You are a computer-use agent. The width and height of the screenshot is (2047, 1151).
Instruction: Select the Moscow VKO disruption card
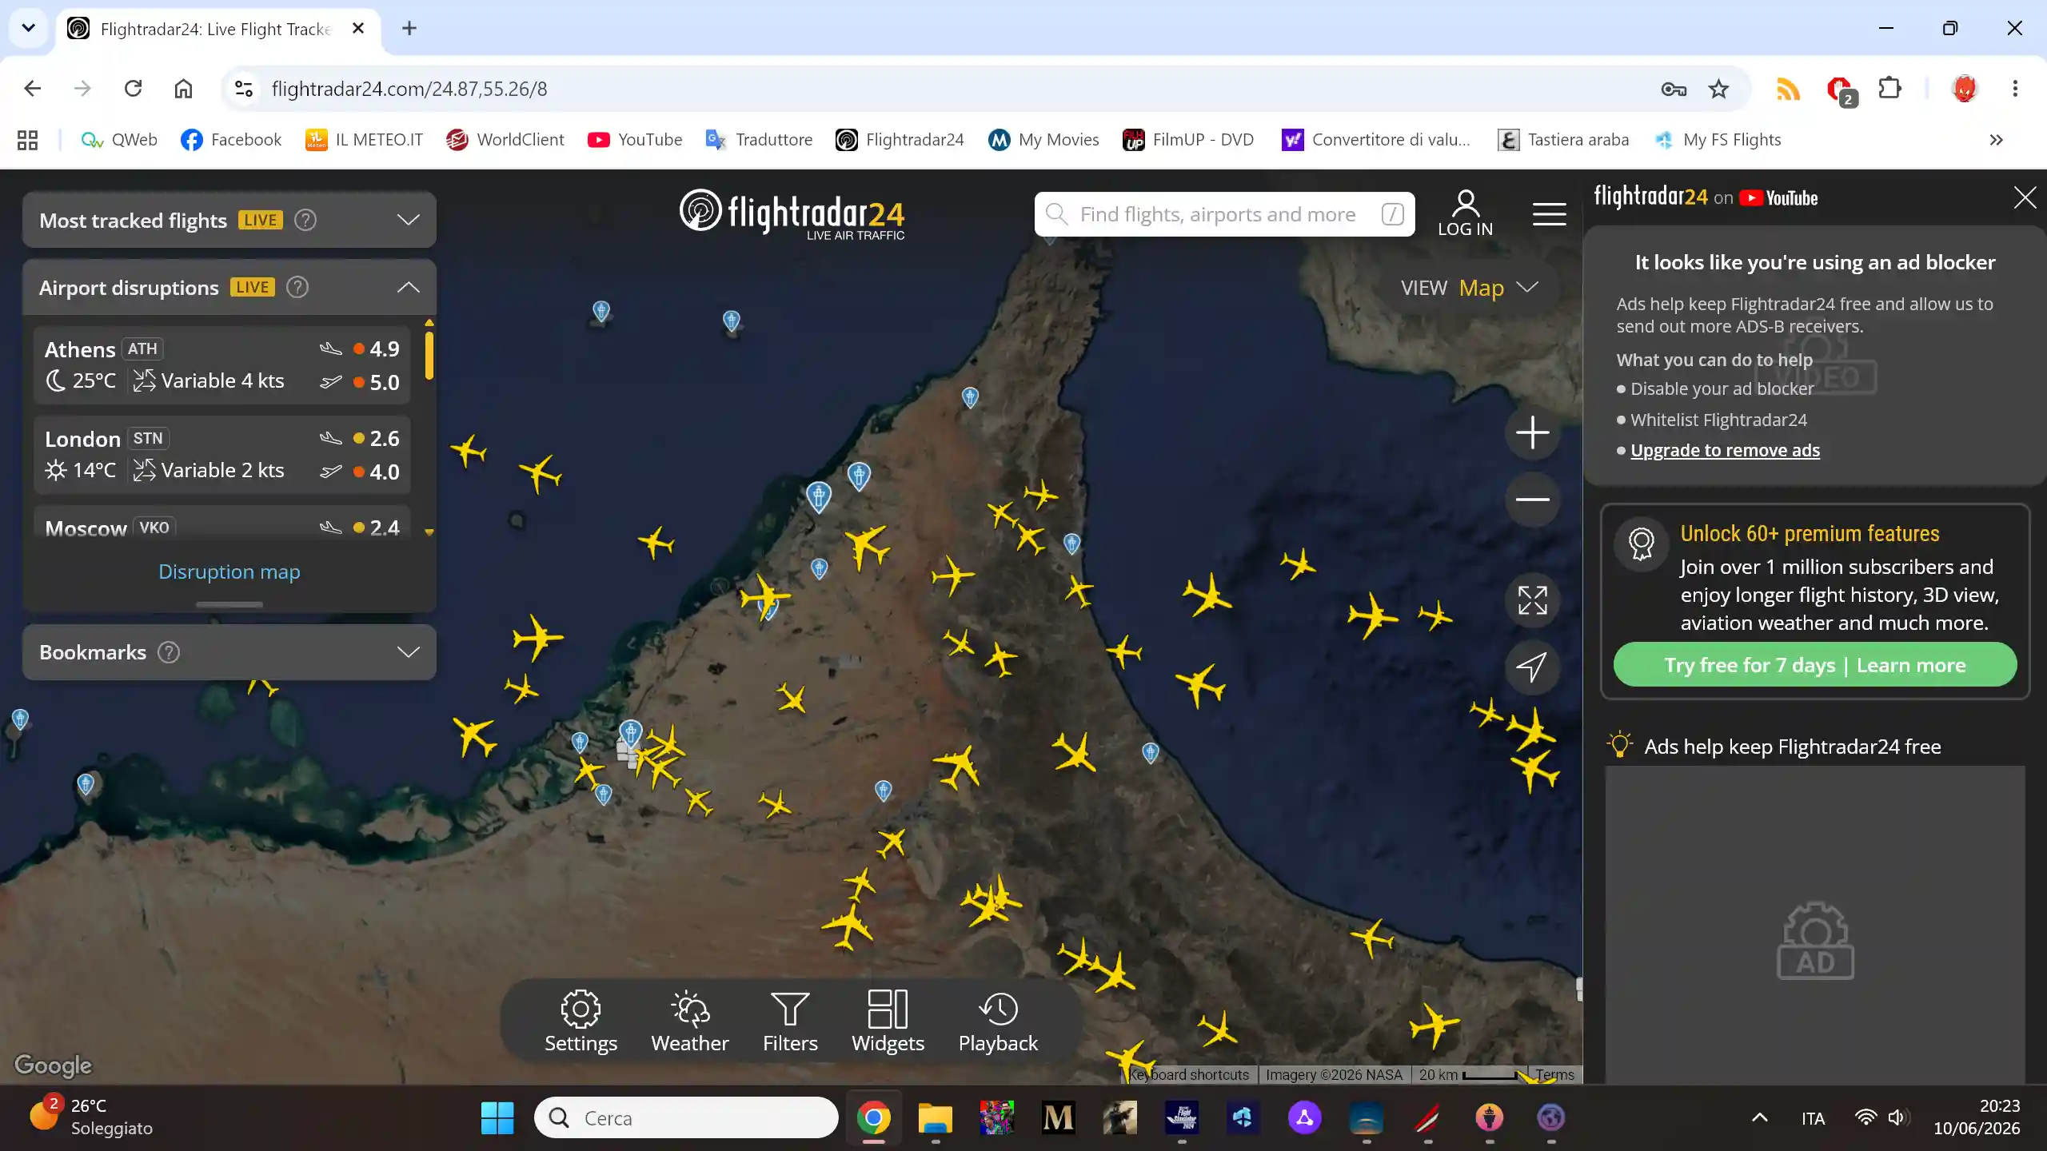click(222, 523)
